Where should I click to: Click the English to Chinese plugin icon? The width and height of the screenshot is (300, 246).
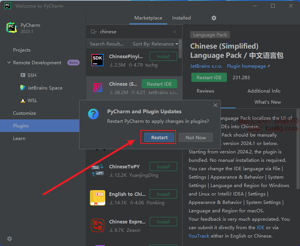point(97,198)
